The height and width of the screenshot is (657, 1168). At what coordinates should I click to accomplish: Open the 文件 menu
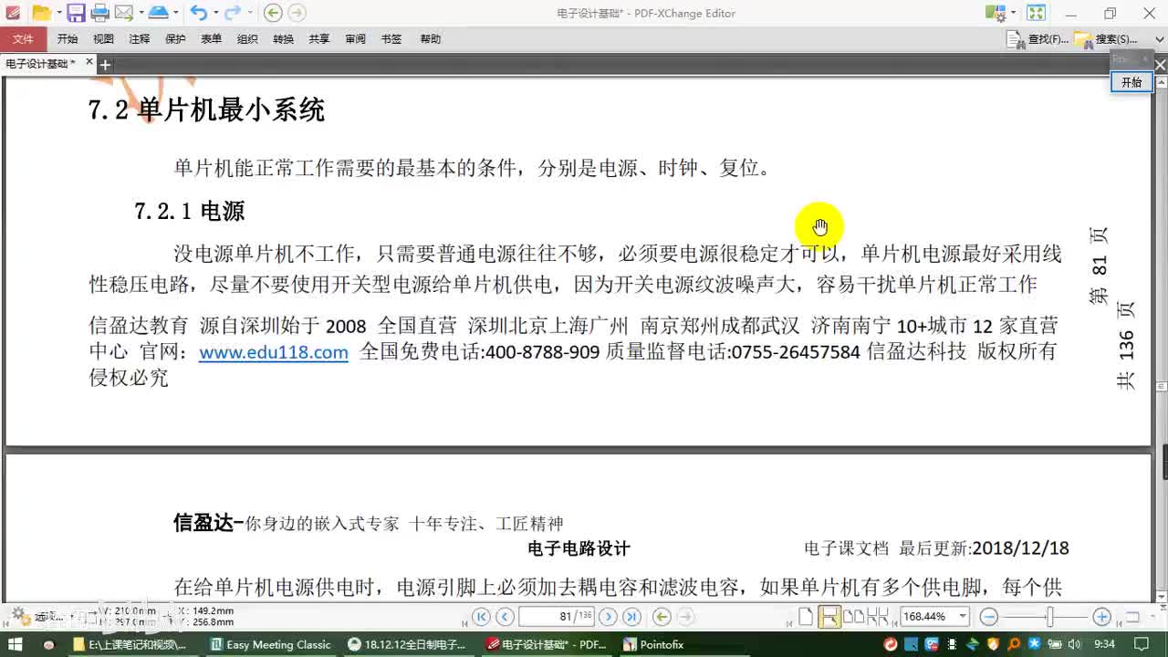(24, 39)
